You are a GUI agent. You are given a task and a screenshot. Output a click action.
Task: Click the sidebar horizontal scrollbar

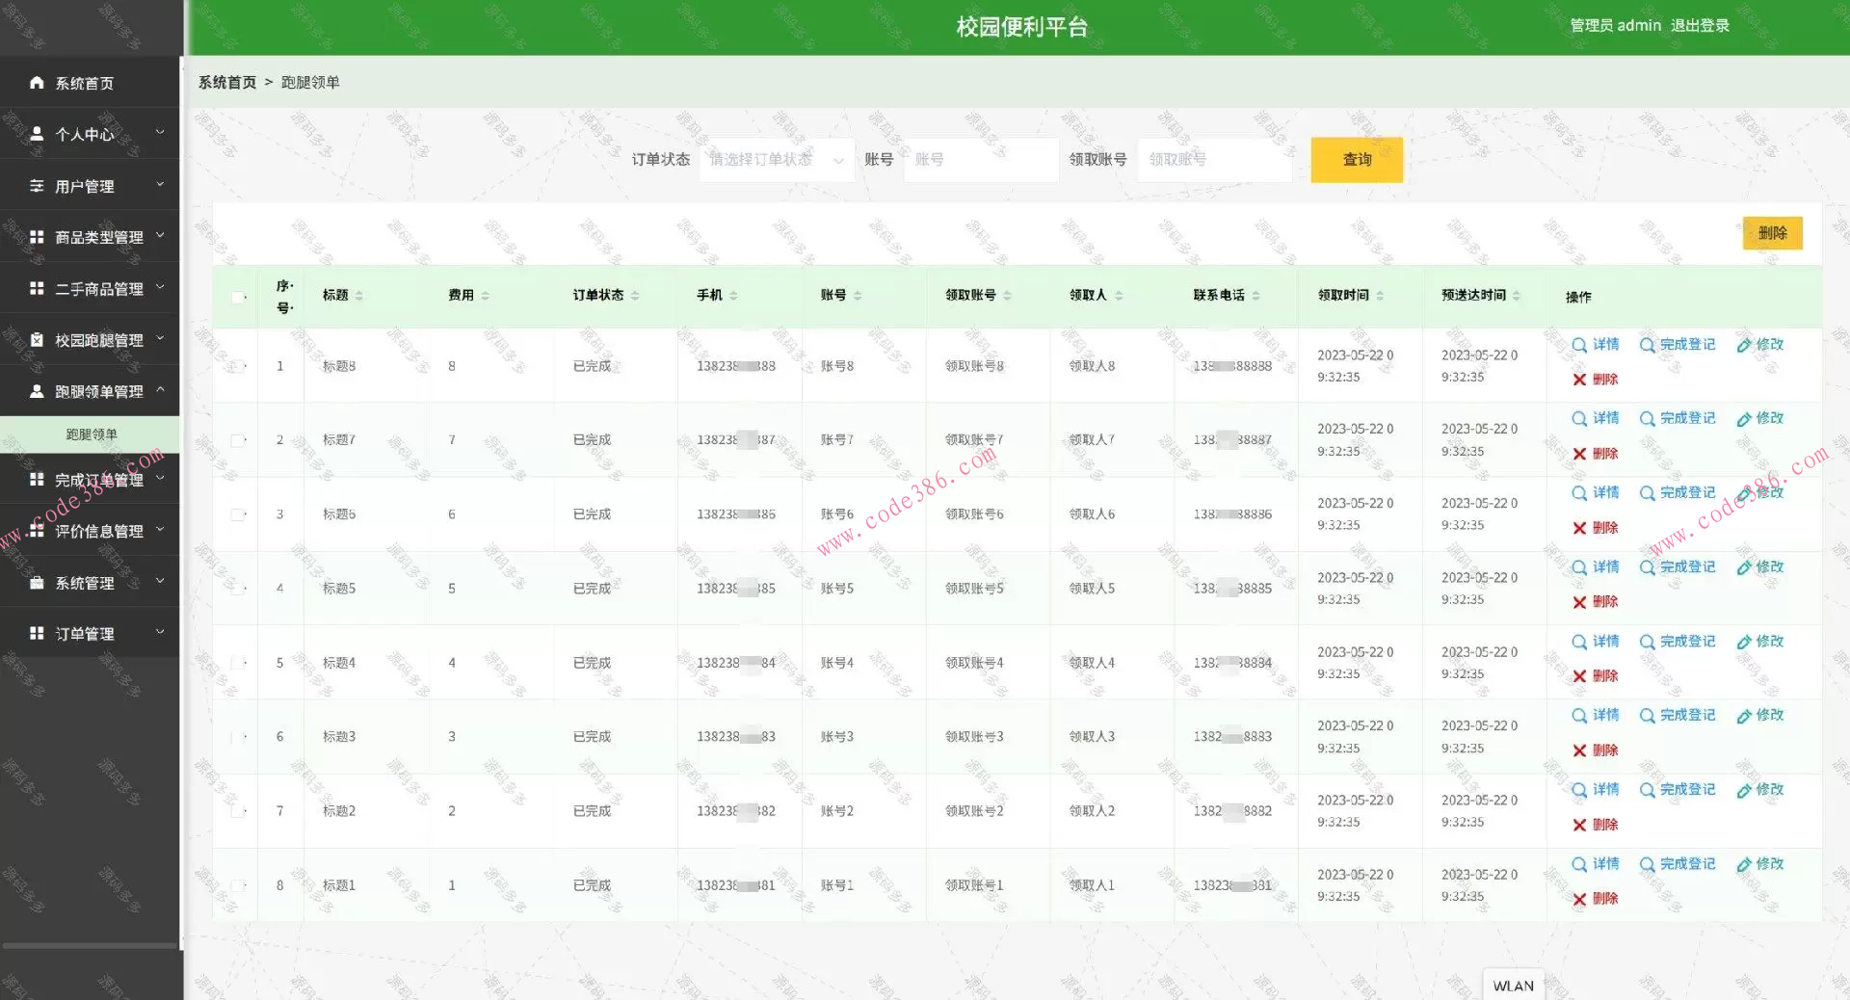click(90, 946)
